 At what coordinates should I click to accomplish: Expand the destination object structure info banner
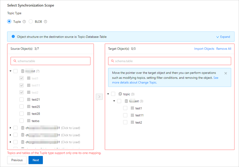223,37
